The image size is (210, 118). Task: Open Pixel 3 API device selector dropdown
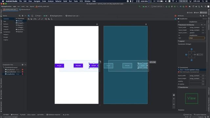157,7
